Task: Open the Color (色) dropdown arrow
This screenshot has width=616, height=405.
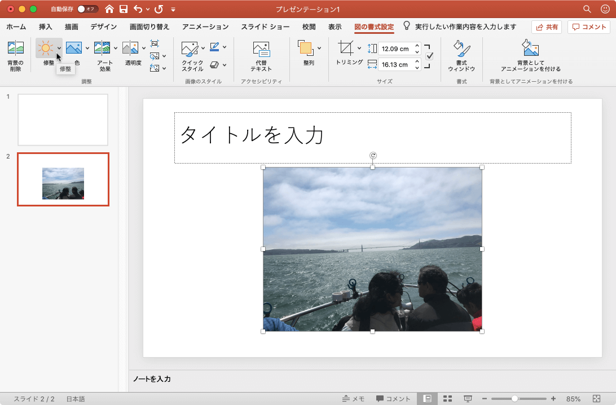Action: [x=87, y=48]
